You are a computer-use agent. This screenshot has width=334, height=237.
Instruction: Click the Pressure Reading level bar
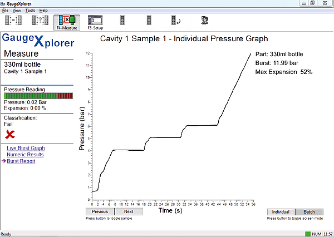pyautogui.click(x=38, y=96)
